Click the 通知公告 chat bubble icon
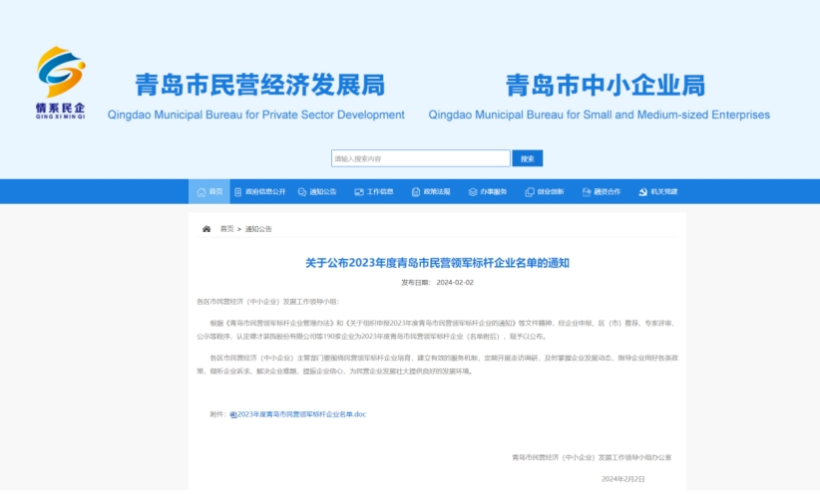Screen dimensions: 820x494 (x=301, y=192)
